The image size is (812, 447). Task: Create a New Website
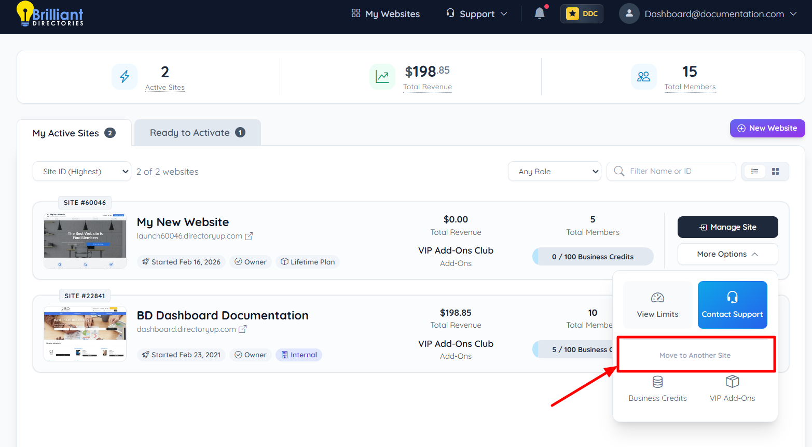pyautogui.click(x=767, y=128)
